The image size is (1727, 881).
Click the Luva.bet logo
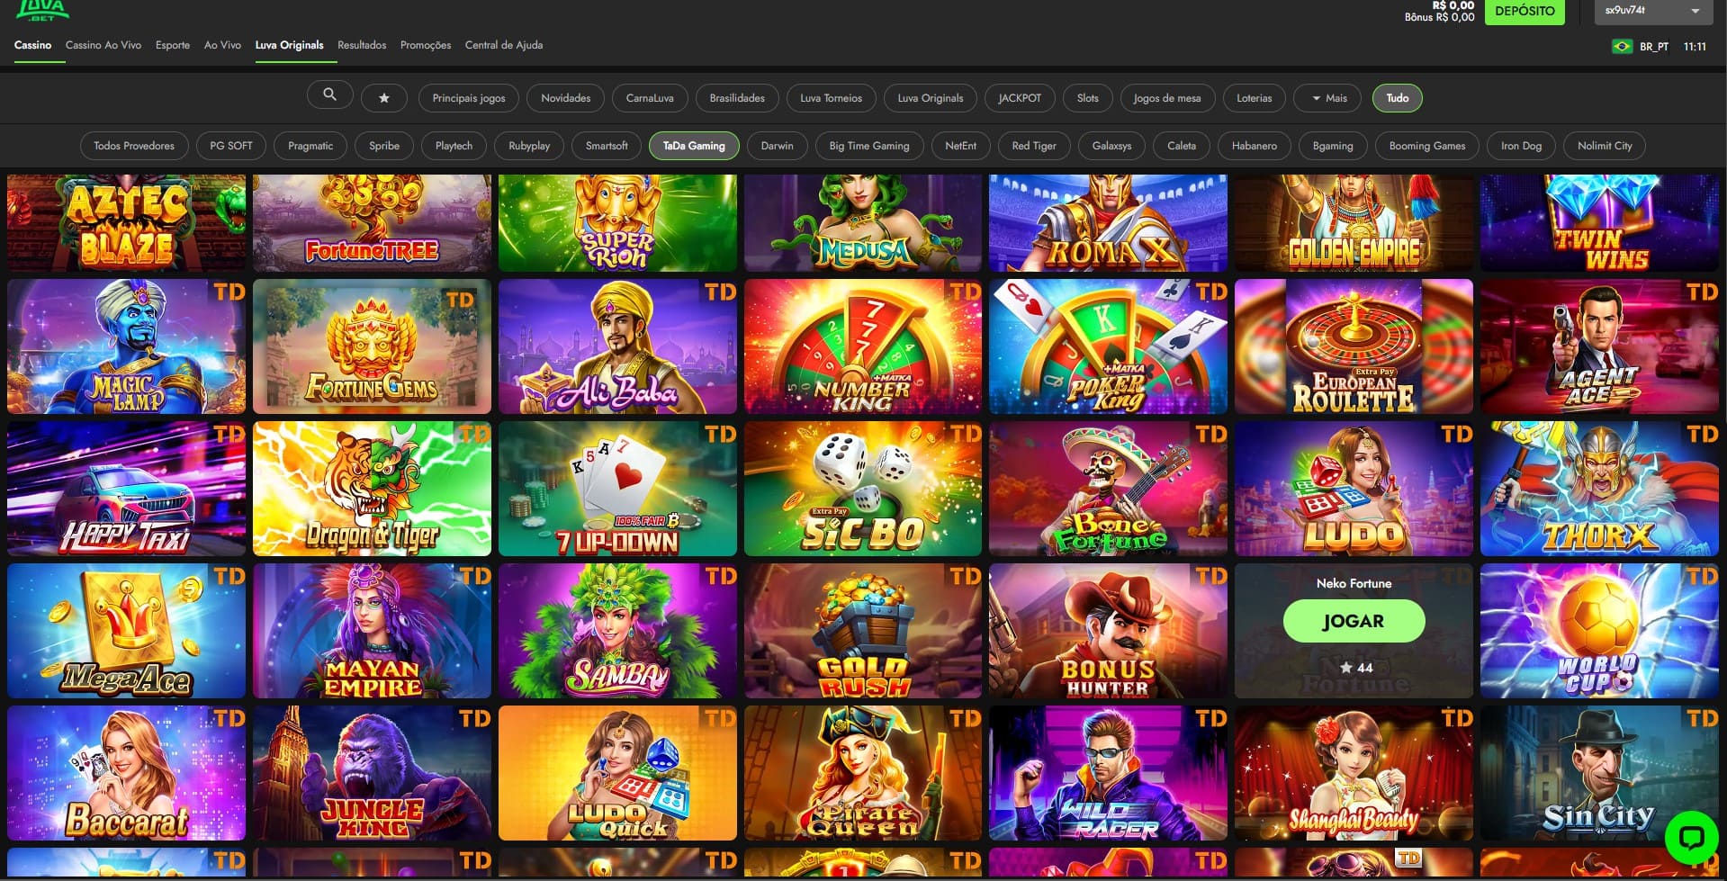pyautogui.click(x=42, y=10)
